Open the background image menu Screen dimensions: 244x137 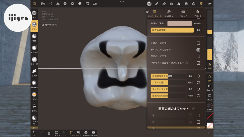point(87,4)
